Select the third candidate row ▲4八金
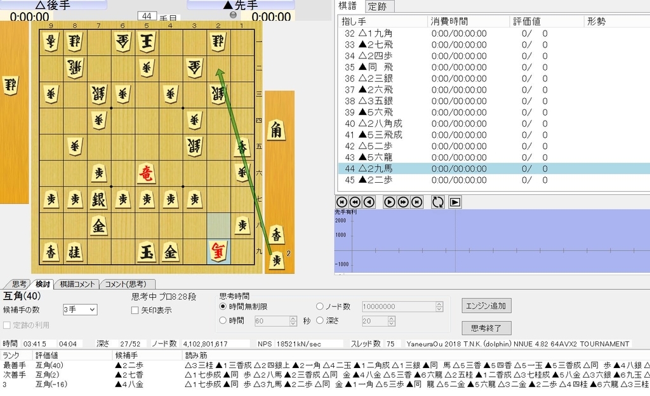The height and width of the screenshot is (396, 650). point(325,384)
